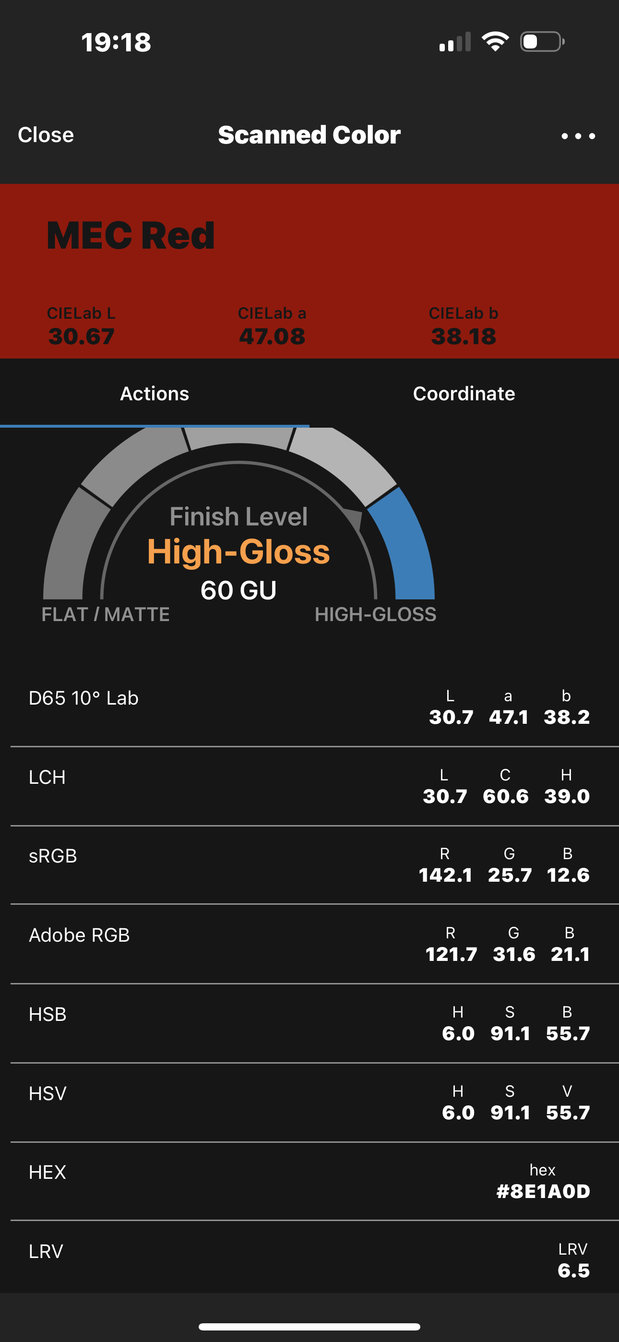619x1342 pixels.
Task: Tap the red scanned color swatch banner
Action: (x=309, y=271)
